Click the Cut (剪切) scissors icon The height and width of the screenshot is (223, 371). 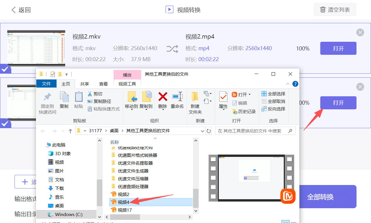90,94
